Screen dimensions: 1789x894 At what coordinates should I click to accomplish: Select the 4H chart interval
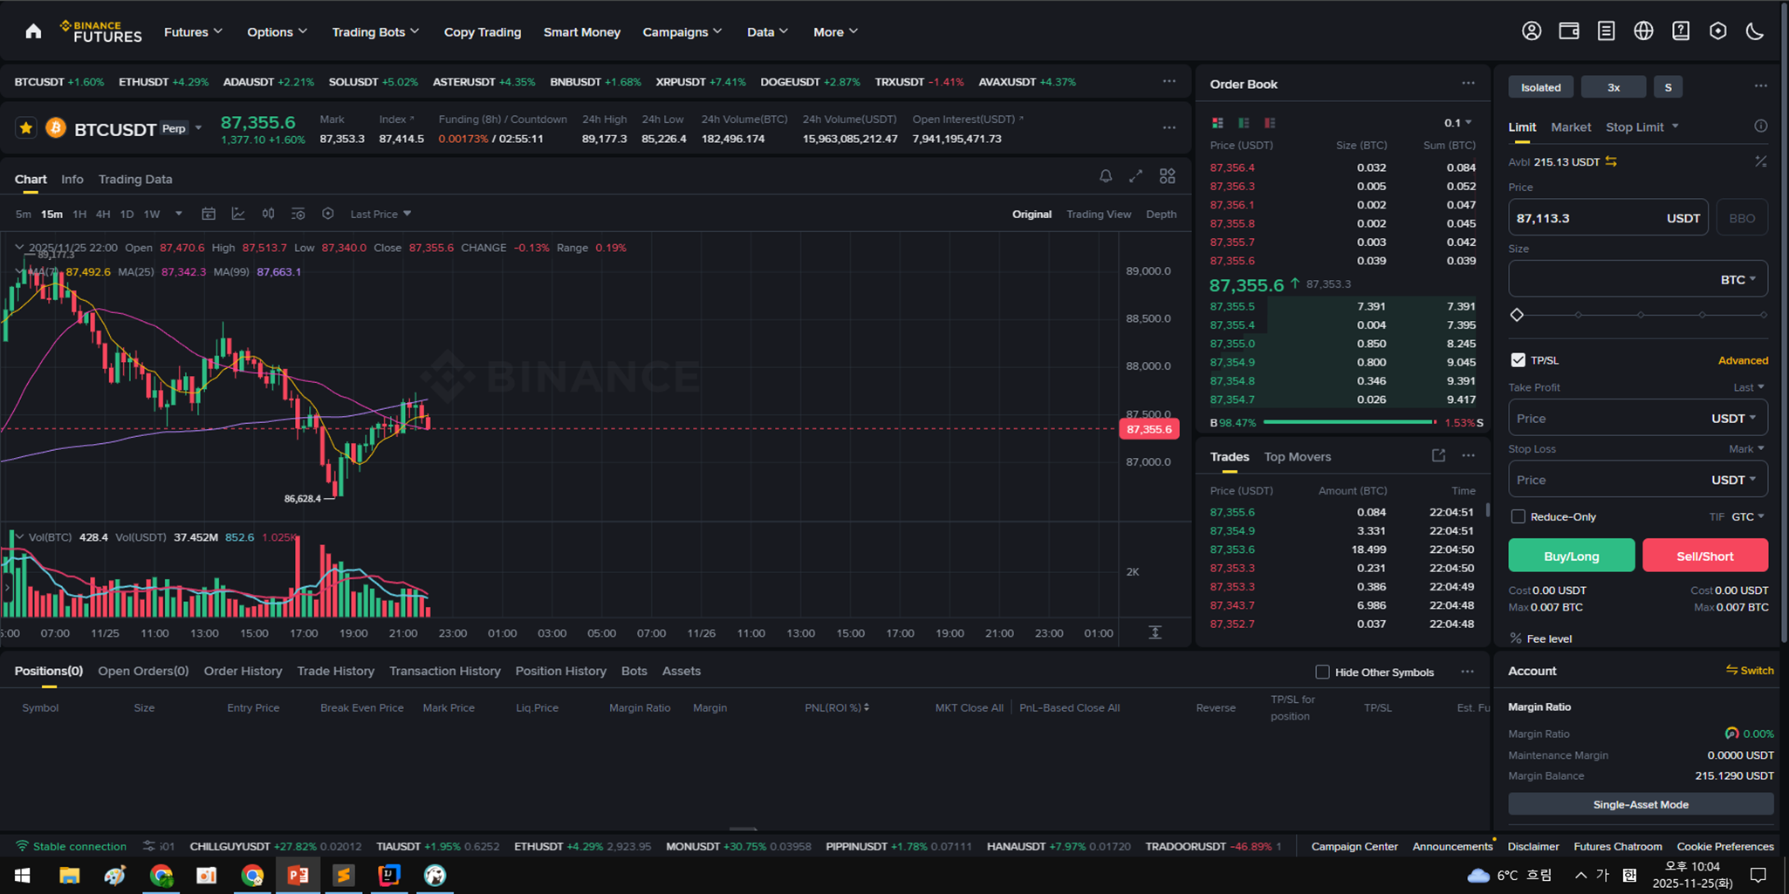pyautogui.click(x=103, y=214)
